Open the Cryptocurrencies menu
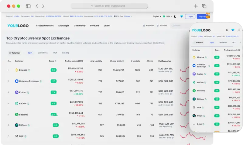The width and height of the screenshot is (243, 145). pos(45,26)
